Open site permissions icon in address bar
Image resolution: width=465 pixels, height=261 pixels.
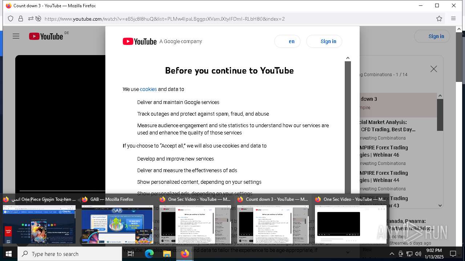[31, 18]
